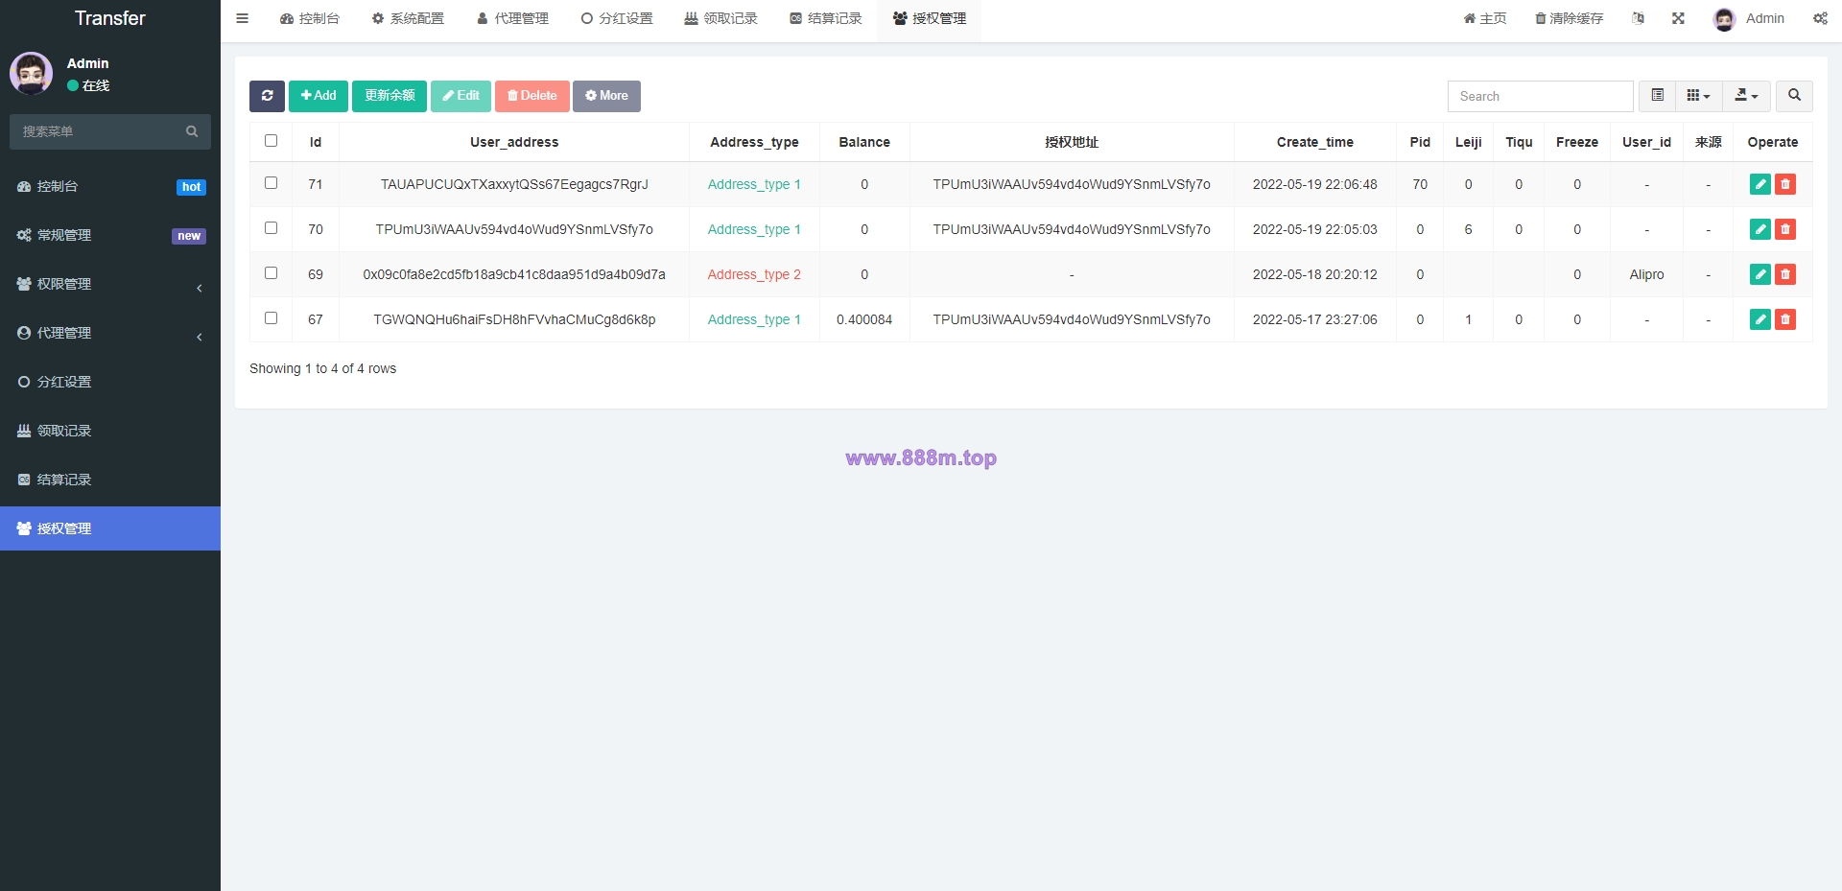
Task: Open the More actions dropdown button
Action: 606,96
